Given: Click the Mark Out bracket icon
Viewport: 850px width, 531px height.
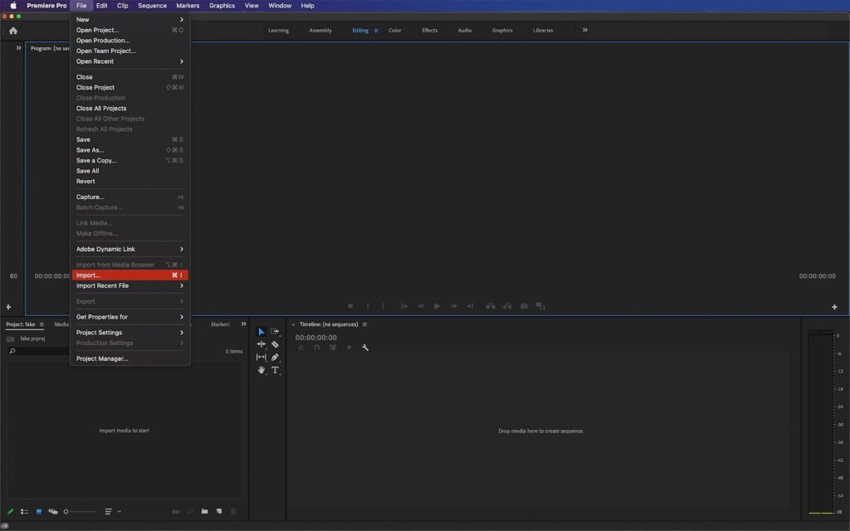Looking at the screenshot, I should coord(383,306).
